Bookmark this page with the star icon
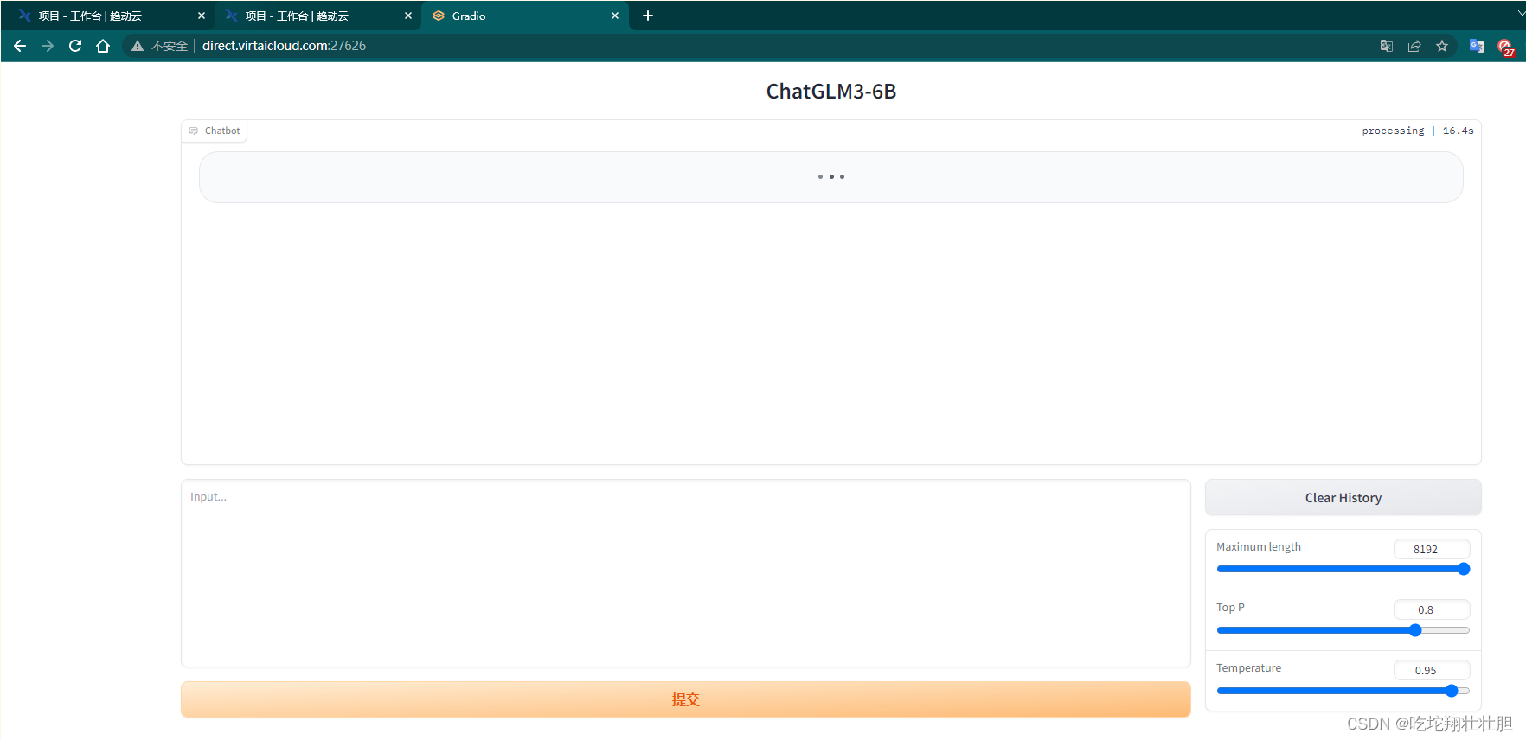Screen dimensions: 1526x740 (x=1442, y=46)
